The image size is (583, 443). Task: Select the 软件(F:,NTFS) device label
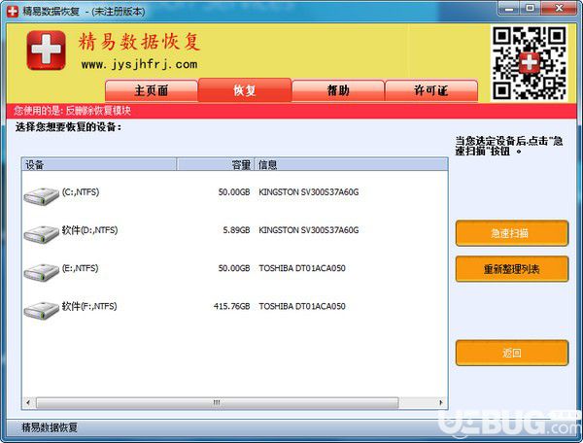(89, 306)
